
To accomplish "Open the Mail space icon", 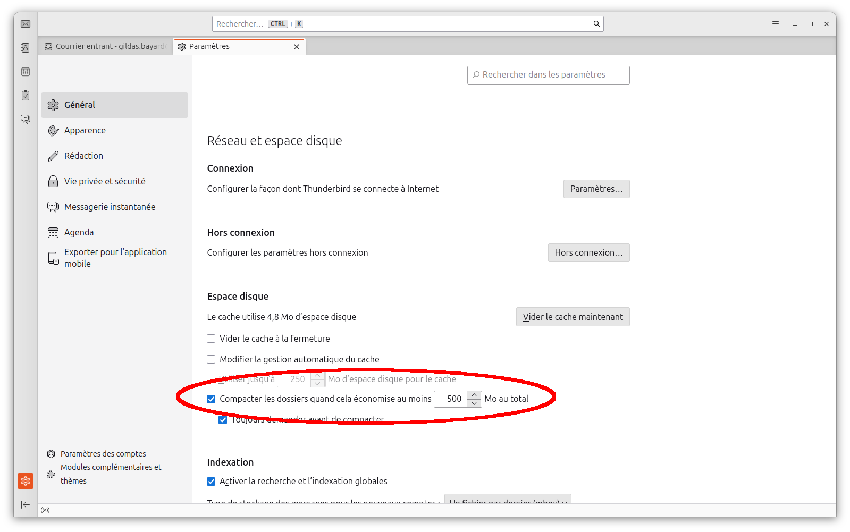I will click(26, 24).
